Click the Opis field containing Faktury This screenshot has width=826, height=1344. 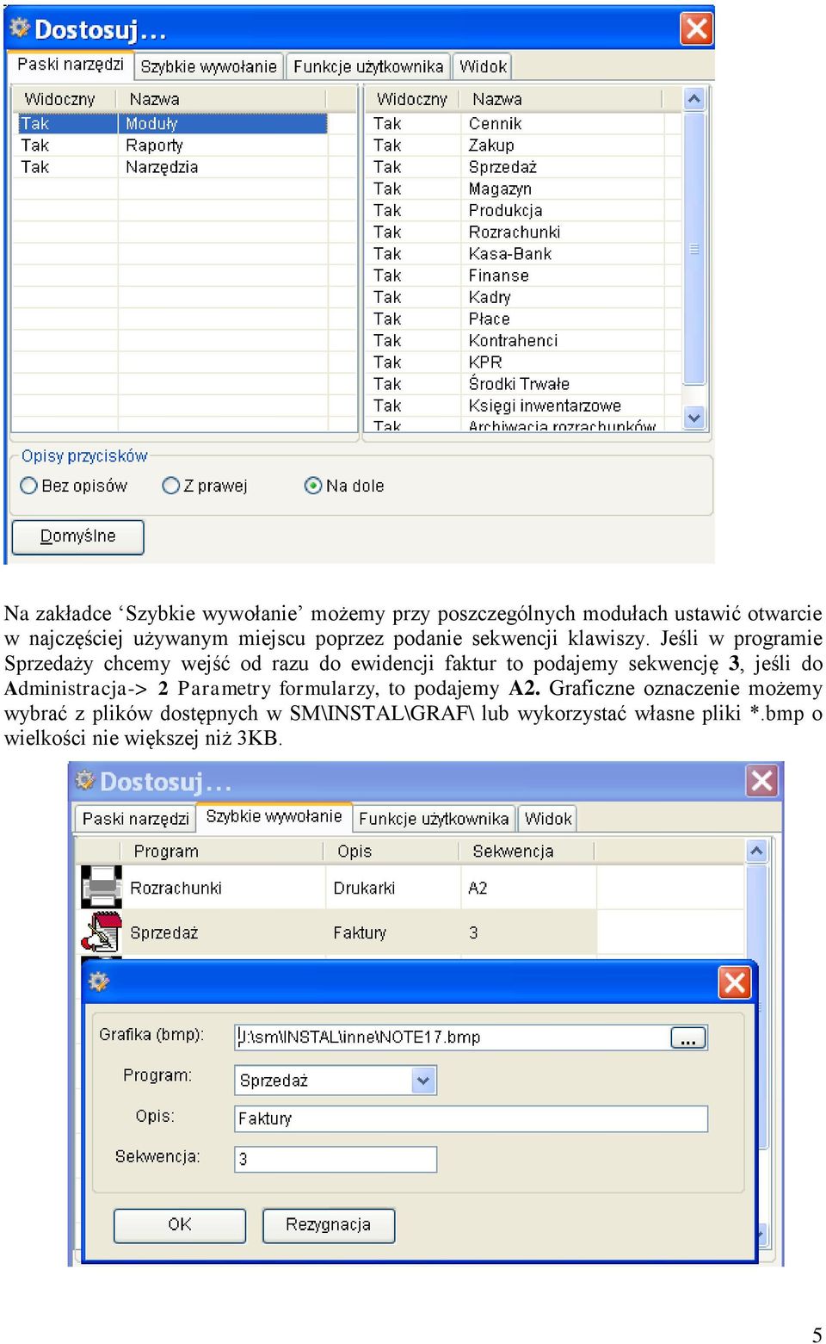pos(471,1118)
